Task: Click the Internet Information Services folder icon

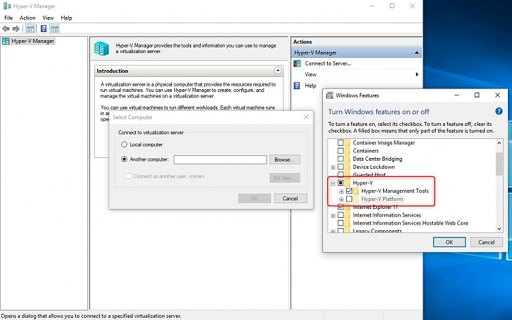Action: (x=347, y=215)
